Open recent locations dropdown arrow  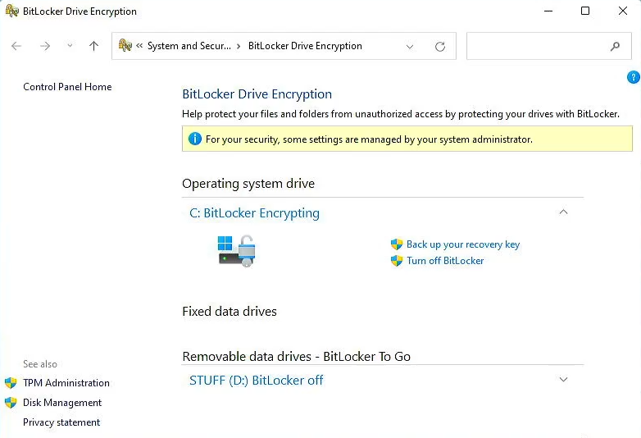70,45
